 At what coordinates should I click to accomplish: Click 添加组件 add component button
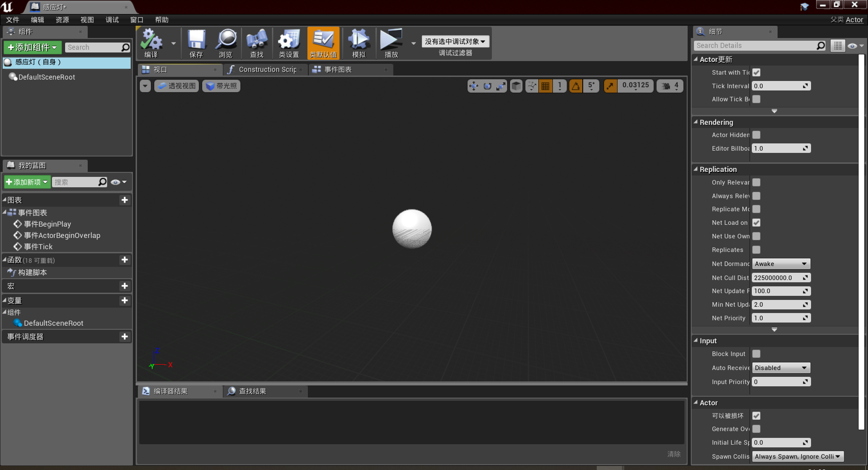point(33,47)
